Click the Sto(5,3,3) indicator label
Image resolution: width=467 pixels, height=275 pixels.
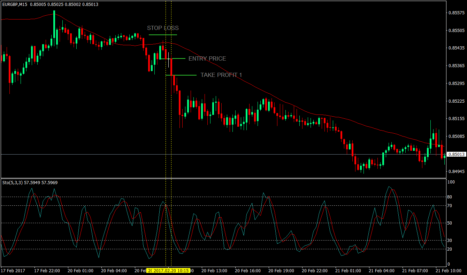click(13, 182)
